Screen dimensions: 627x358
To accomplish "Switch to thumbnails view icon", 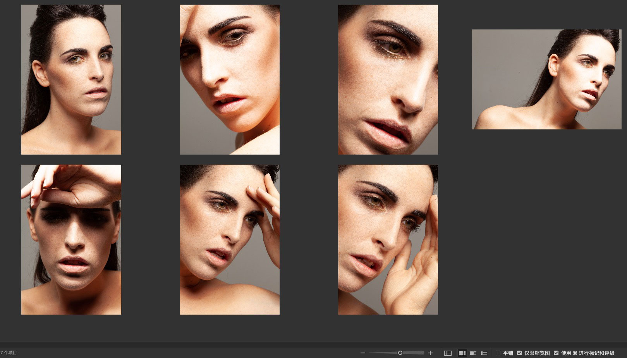I will pos(462,353).
